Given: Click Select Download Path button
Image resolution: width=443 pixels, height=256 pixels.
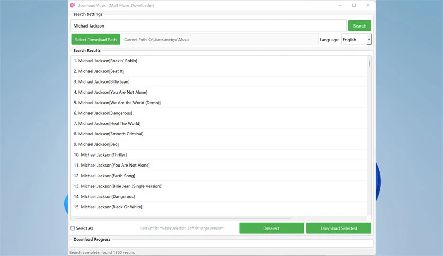Looking at the screenshot, I should (x=95, y=40).
